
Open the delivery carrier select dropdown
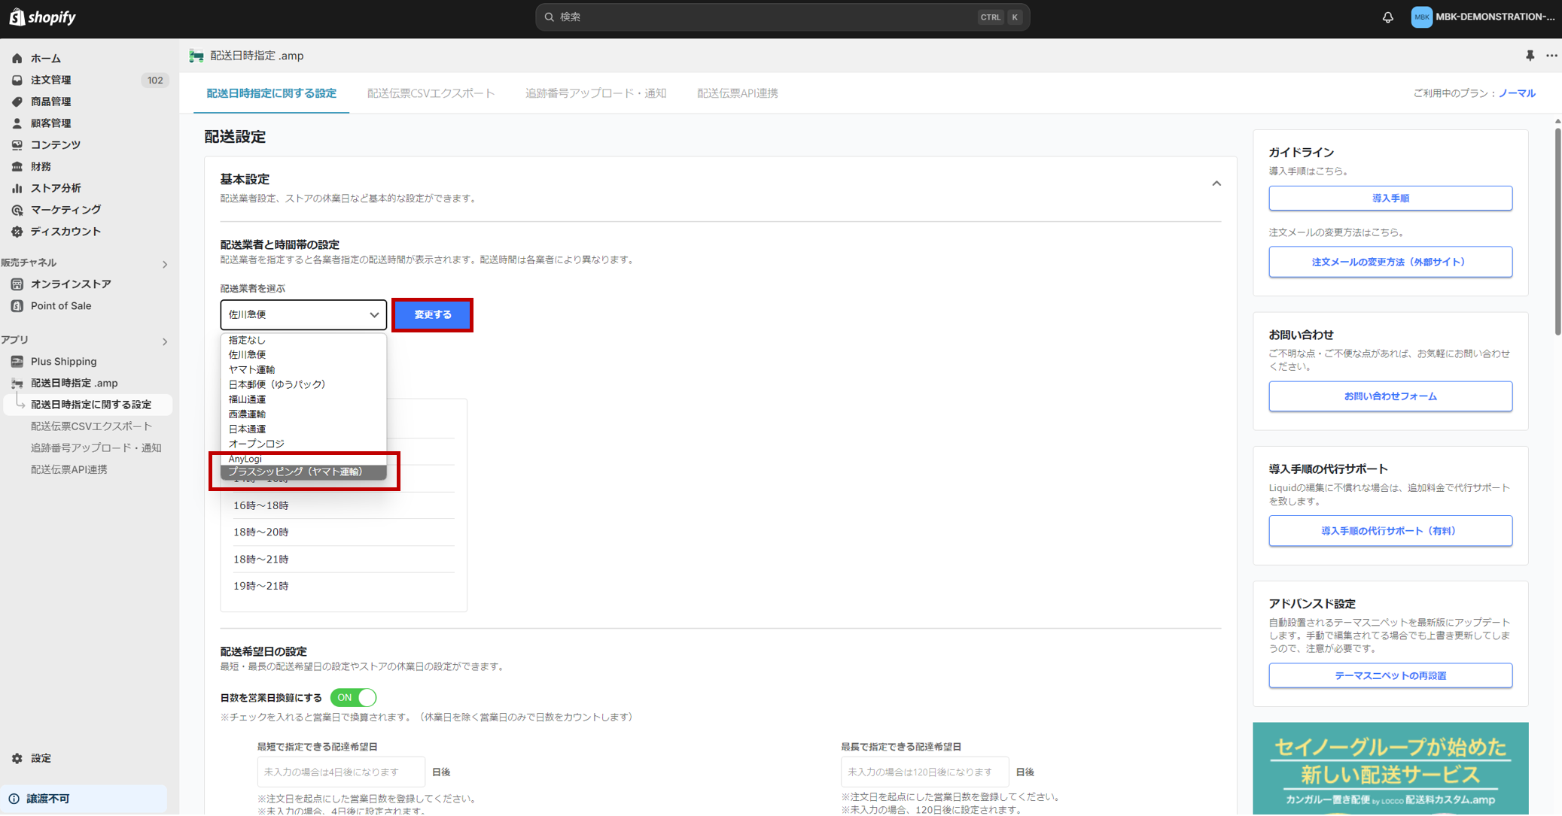click(x=303, y=314)
